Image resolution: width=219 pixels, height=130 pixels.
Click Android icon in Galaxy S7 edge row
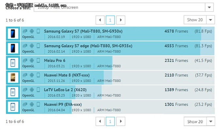32,46
